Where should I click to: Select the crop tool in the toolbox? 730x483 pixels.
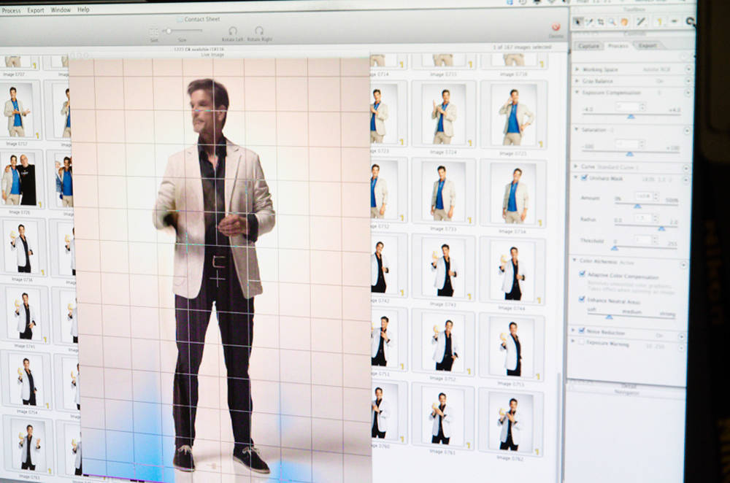pyautogui.click(x=601, y=21)
